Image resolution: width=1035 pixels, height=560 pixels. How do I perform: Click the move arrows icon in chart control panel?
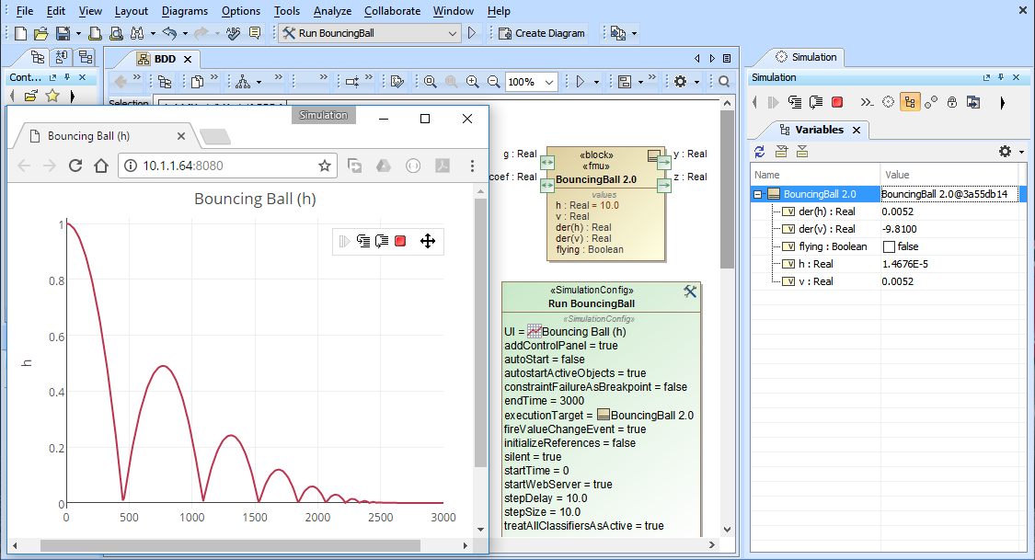428,242
